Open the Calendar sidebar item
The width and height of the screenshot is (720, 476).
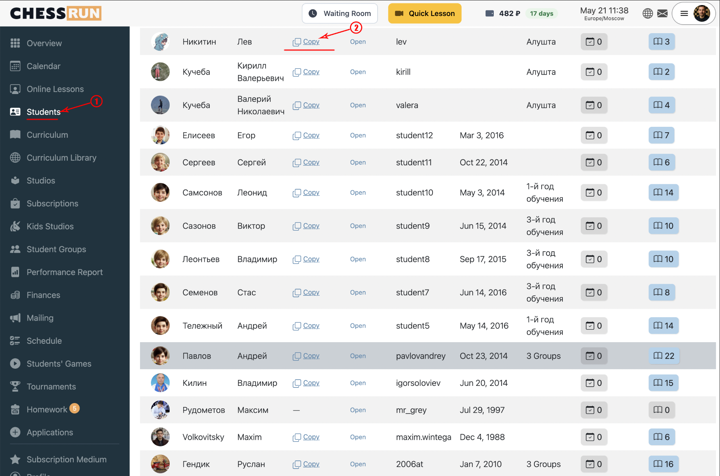pyautogui.click(x=43, y=66)
